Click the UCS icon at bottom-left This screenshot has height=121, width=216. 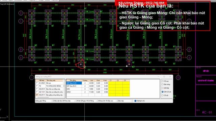pyautogui.click(x=4, y=114)
